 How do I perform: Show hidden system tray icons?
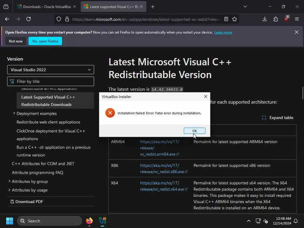click(249, 221)
